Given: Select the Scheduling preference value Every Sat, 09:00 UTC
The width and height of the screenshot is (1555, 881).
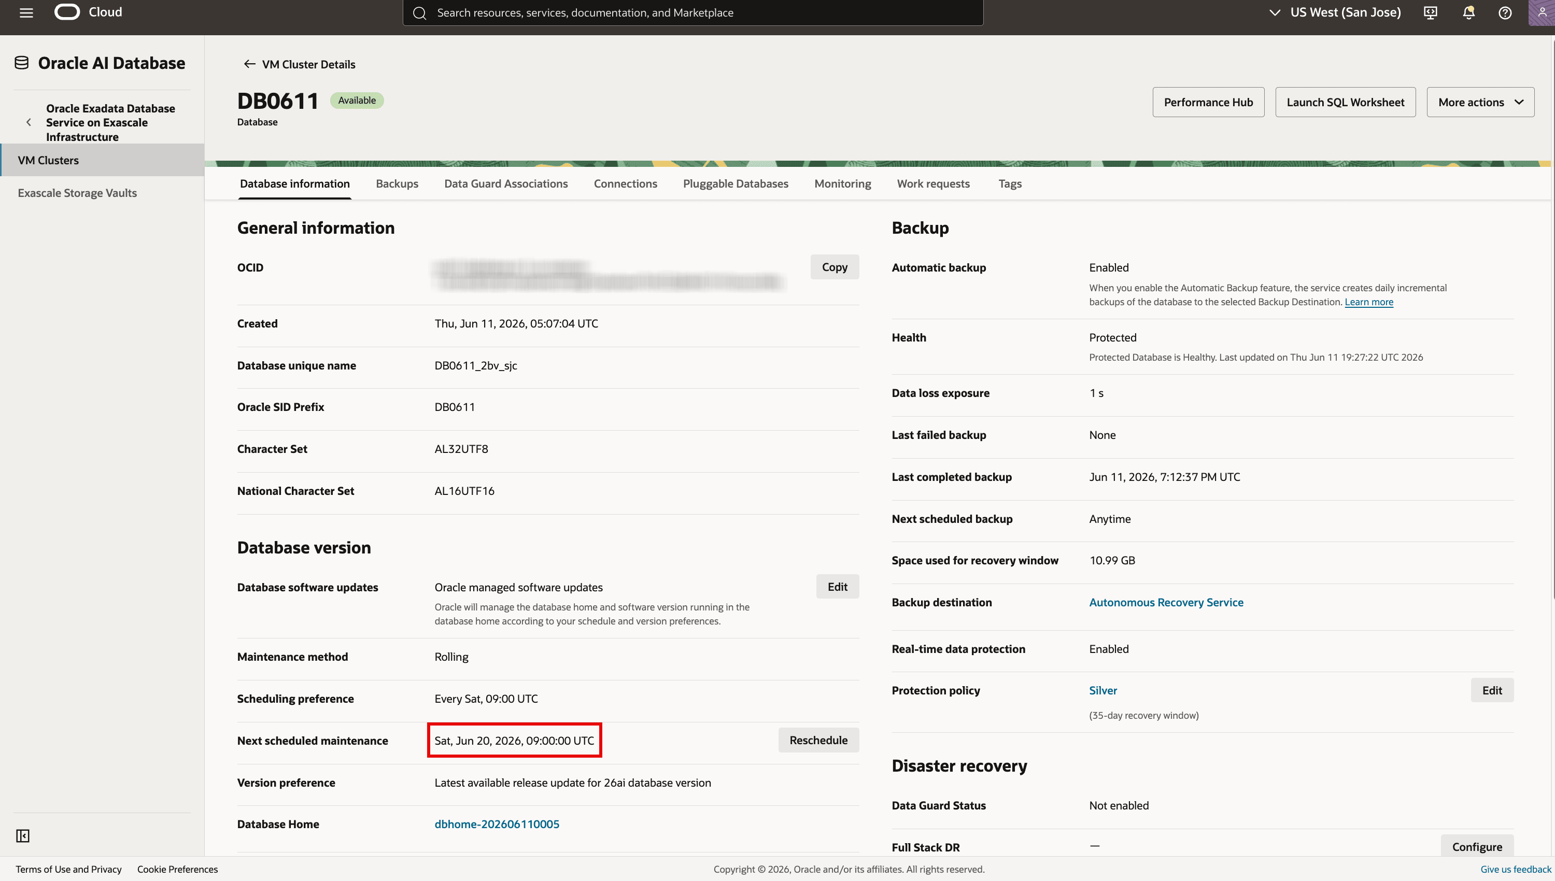Looking at the screenshot, I should (486, 698).
